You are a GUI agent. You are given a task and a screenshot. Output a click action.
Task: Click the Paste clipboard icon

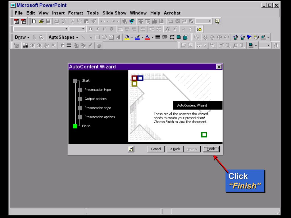[x=87, y=21]
